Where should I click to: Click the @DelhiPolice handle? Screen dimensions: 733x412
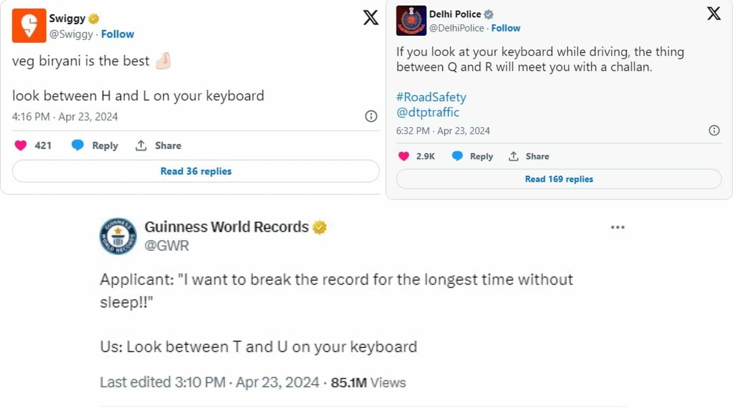457,28
